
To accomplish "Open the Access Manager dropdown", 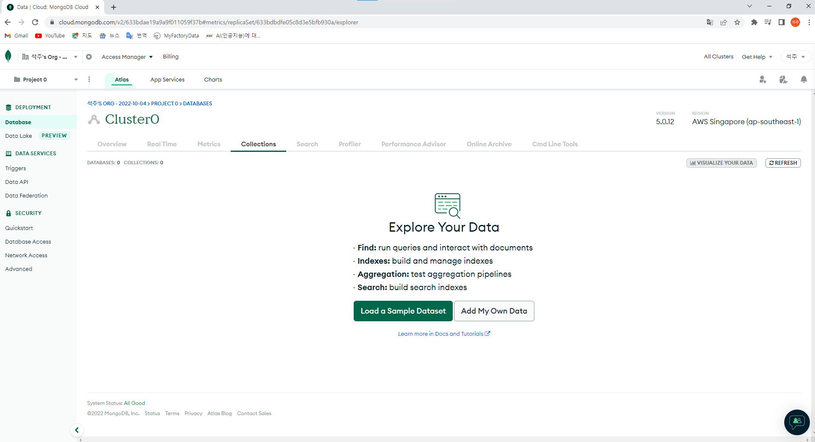I will (127, 57).
